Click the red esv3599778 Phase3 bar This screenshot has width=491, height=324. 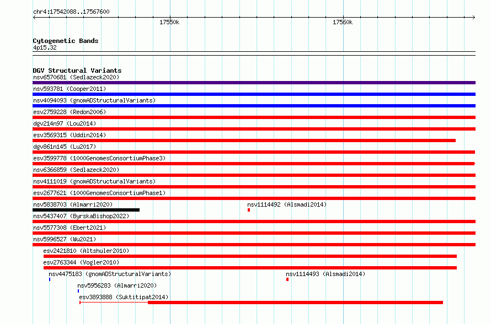point(254,164)
